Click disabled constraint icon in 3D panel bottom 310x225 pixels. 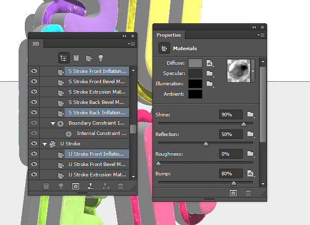tap(106, 186)
